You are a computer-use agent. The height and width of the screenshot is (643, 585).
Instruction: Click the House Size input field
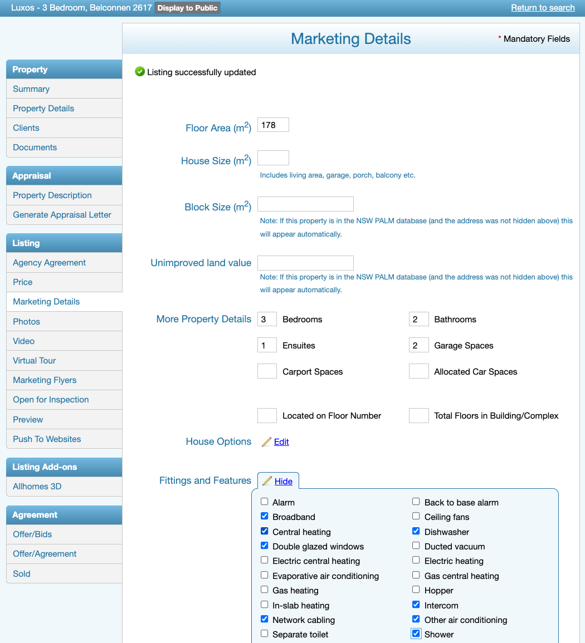point(273,158)
